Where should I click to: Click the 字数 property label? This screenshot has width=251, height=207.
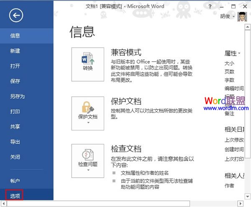[229, 80]
